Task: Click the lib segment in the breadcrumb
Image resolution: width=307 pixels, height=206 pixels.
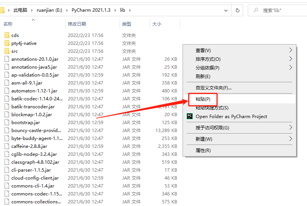Action: tap(122, 10)
